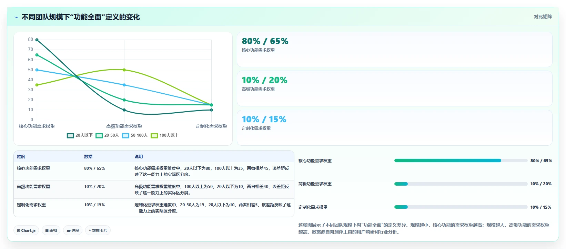Toggle the 50-100人 legend series

135,135
